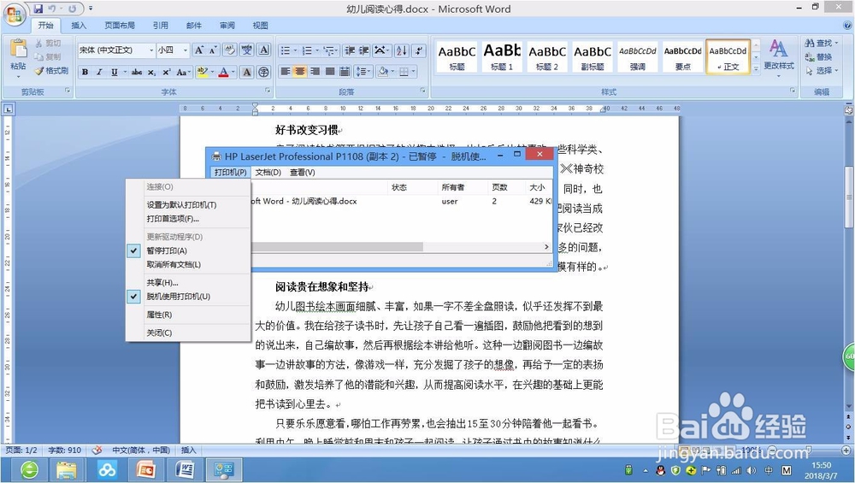
Task: Save document from quick access toolbar
Action: coord(38,9)
